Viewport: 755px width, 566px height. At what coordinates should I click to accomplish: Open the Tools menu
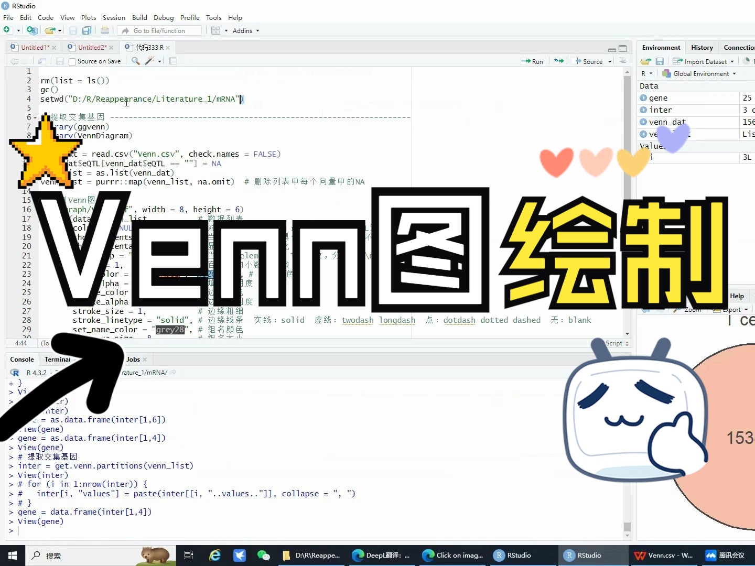pyautogui.click(x=213, y=17)
